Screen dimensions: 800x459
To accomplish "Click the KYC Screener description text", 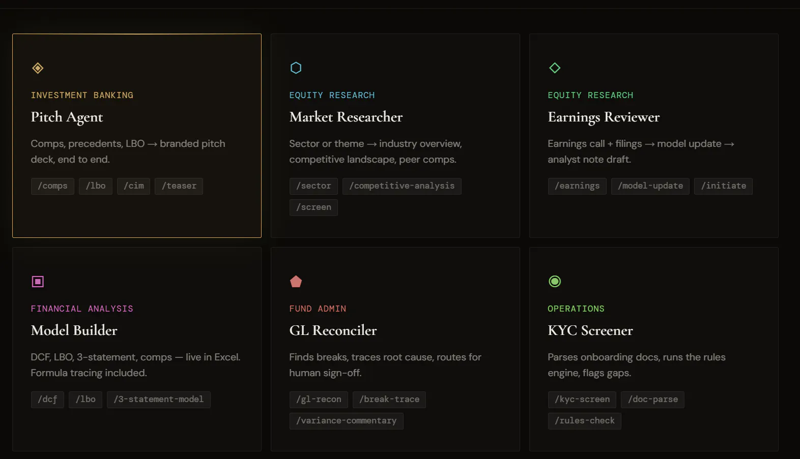I will pos(637,365).
